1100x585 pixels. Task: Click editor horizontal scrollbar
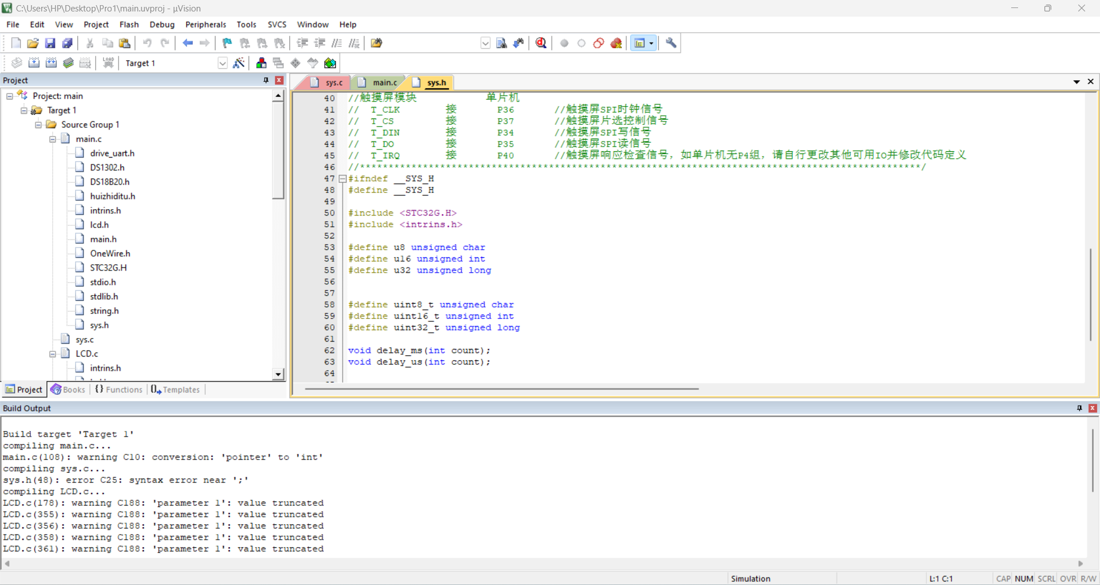point(502,389)
